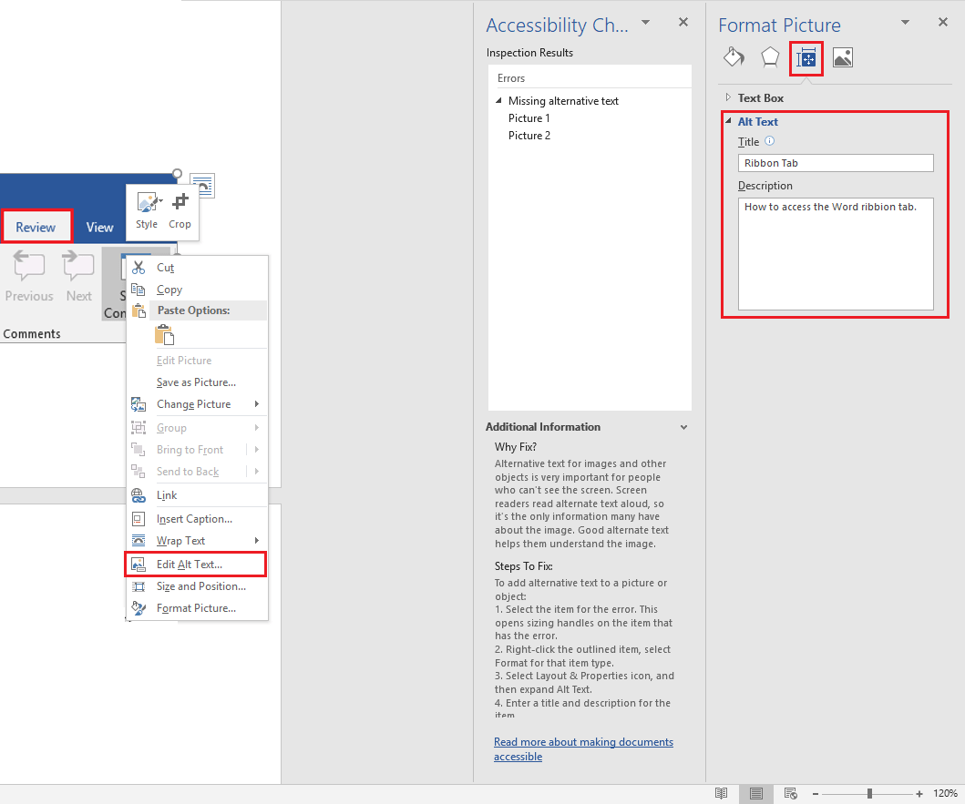The image size is (965, 804).
Task: Switch to Read Mode in the status bar
Action: pos(721,793)
